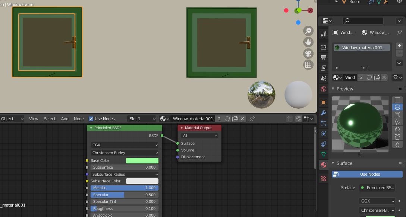Toggle fake user shield in properties panel
The image size is (406, 217).
(369, 77)
